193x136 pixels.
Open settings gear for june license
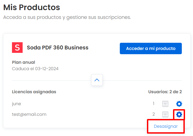point(179,104)
